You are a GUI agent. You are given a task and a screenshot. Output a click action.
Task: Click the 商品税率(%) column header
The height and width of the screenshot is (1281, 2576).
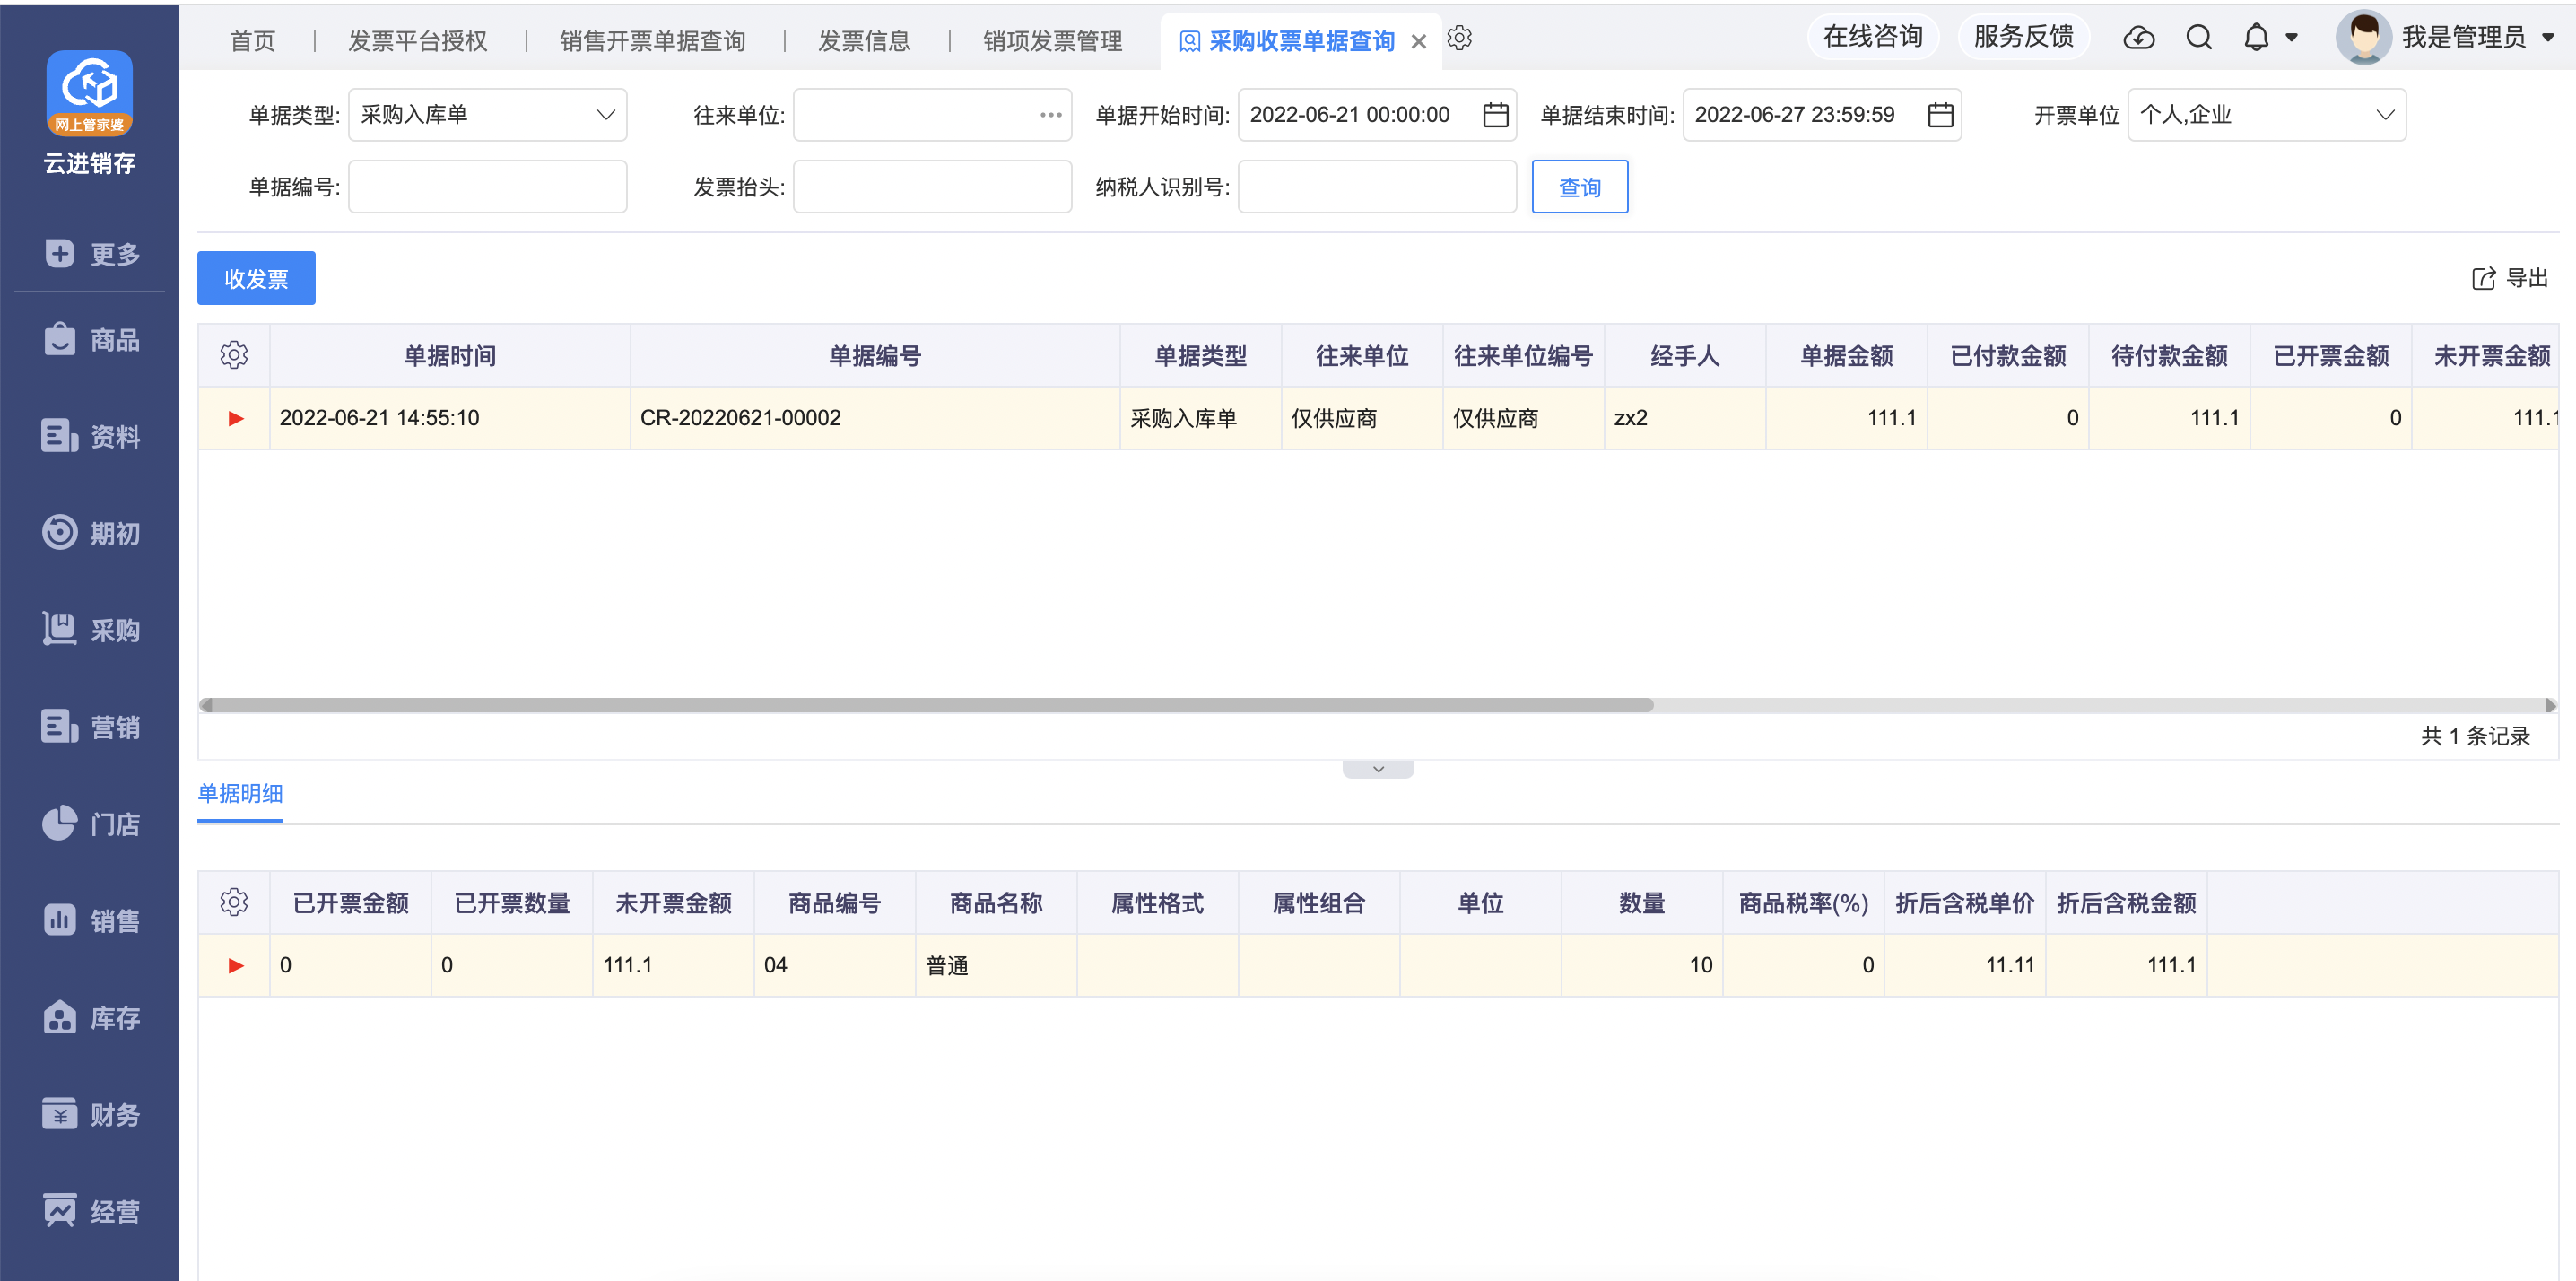(1803, 902)
